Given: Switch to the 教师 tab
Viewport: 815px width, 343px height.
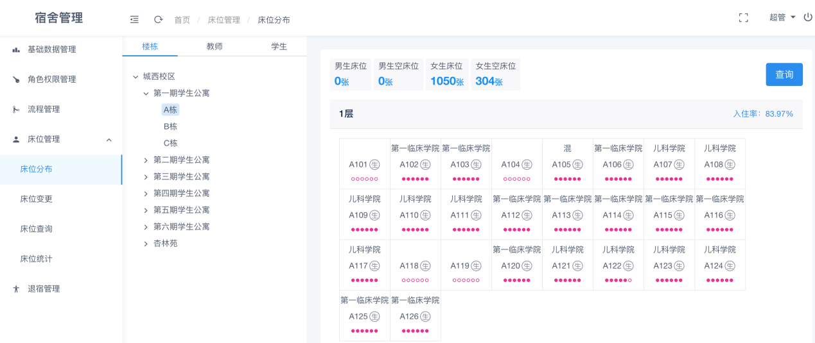Looking at the screenshot, I should click(215, 47).
